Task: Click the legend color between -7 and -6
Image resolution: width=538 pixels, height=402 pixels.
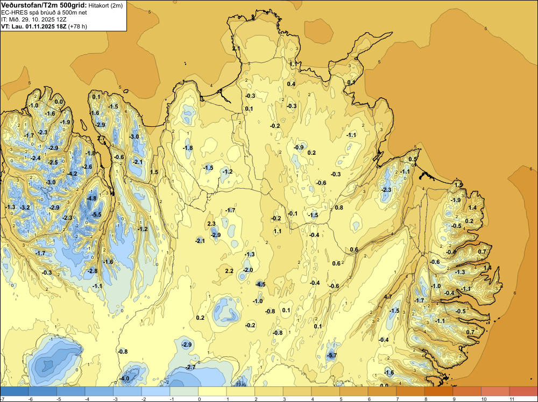Action: click(x=15, y=391)
